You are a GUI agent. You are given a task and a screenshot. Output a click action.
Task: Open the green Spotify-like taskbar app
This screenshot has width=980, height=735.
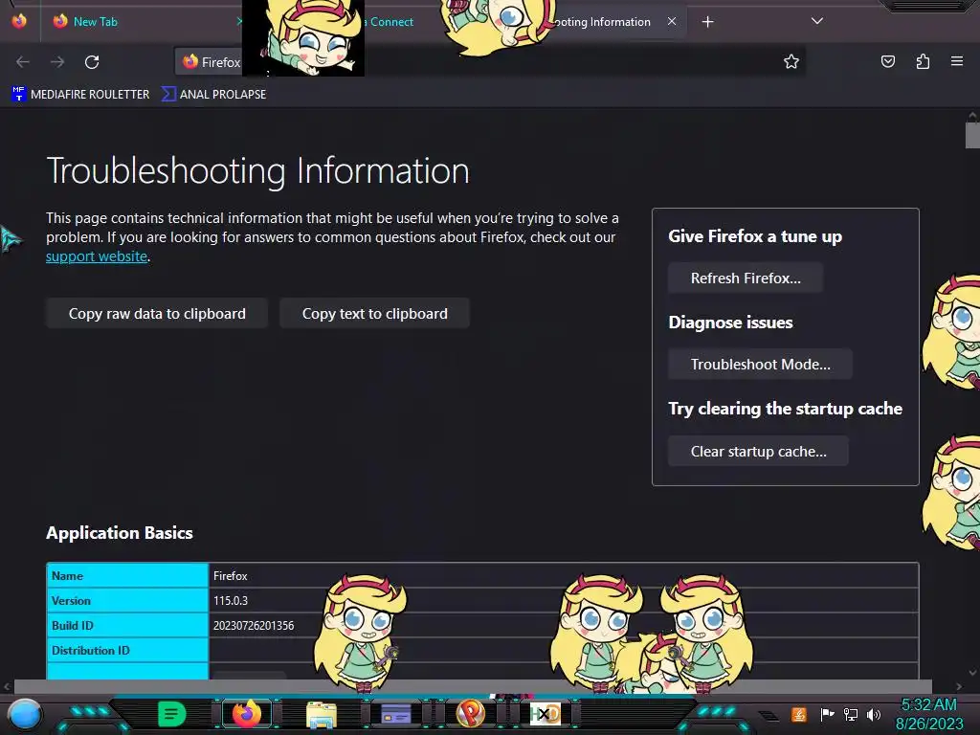coord(172,714)
